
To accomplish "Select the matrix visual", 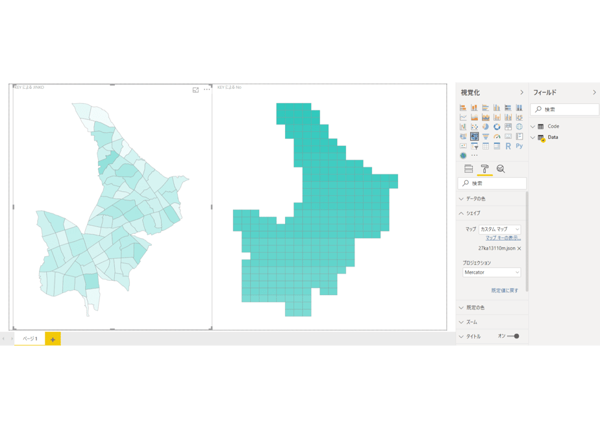I will pos(497,146).
